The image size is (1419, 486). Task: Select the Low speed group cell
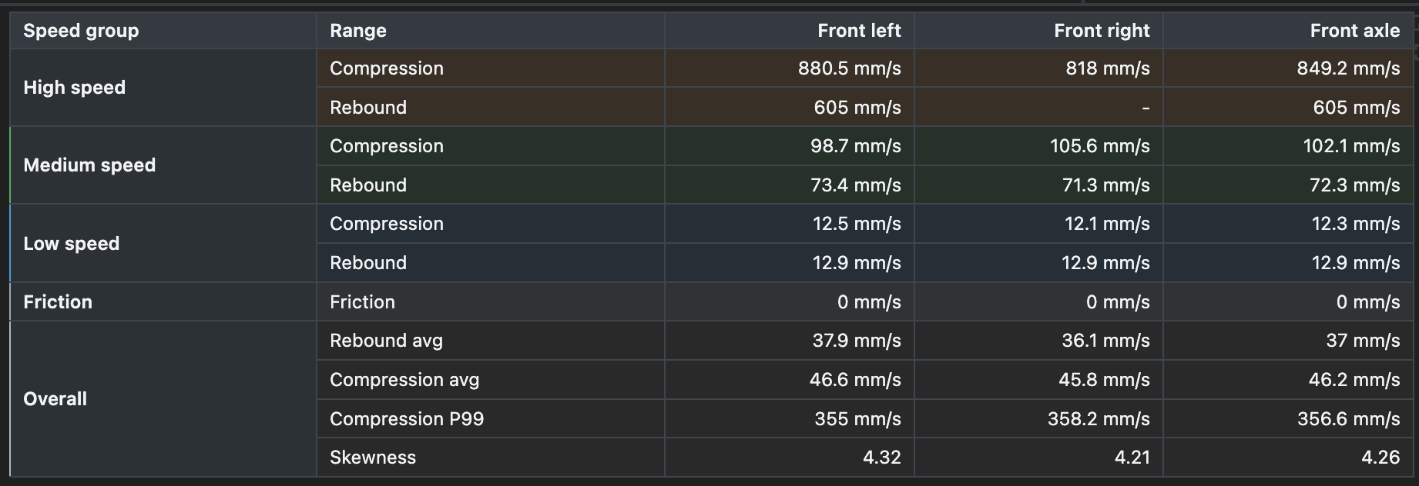(163, 243)
